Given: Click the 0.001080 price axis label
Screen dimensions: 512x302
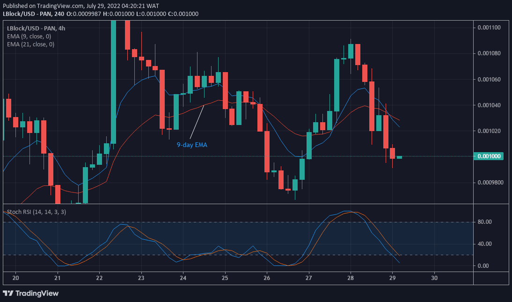Looking at the screenshot, I should pos(489,53).
